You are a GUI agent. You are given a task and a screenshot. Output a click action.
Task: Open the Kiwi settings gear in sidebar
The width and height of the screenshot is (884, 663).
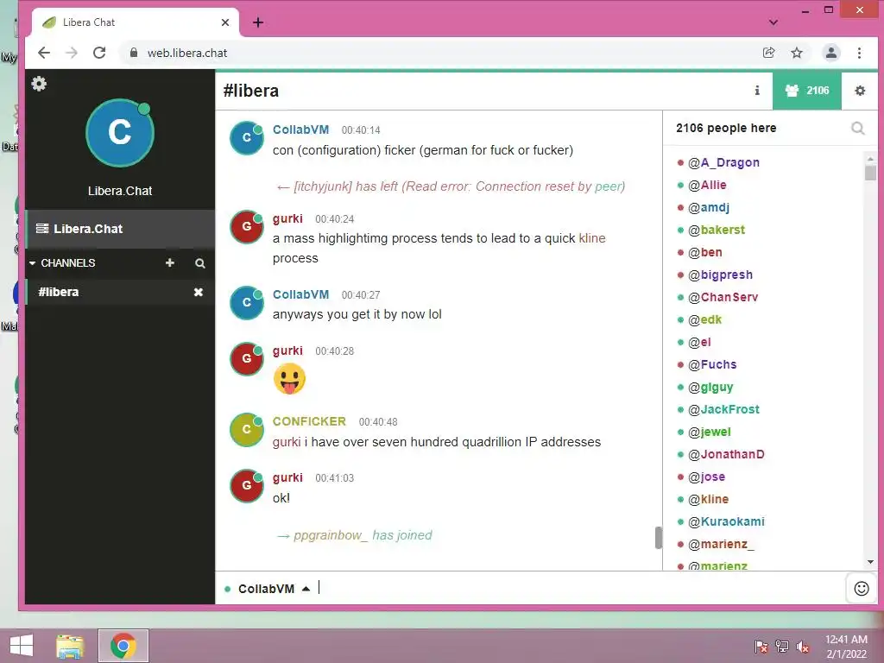39,84
